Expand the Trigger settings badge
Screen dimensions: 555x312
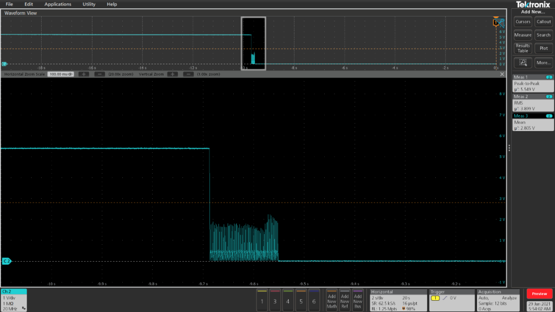[452, 300]
